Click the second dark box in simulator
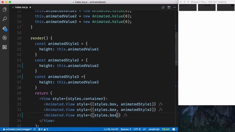Screen dimensions: 235x132 (x=207, y=7)
